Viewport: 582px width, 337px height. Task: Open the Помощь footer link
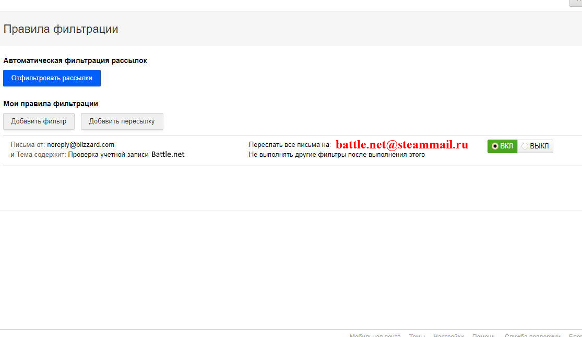coord(484,335)
